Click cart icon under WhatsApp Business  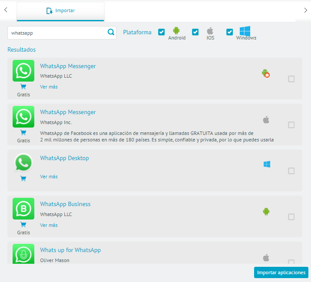23,225
